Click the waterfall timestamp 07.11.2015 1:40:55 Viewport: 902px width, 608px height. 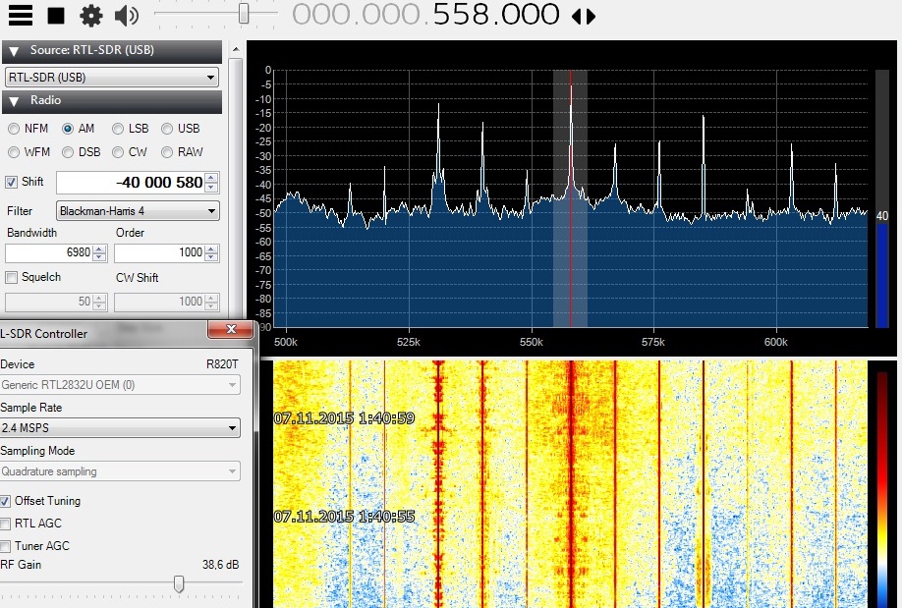pyautogui.click(x=344, y=517)
